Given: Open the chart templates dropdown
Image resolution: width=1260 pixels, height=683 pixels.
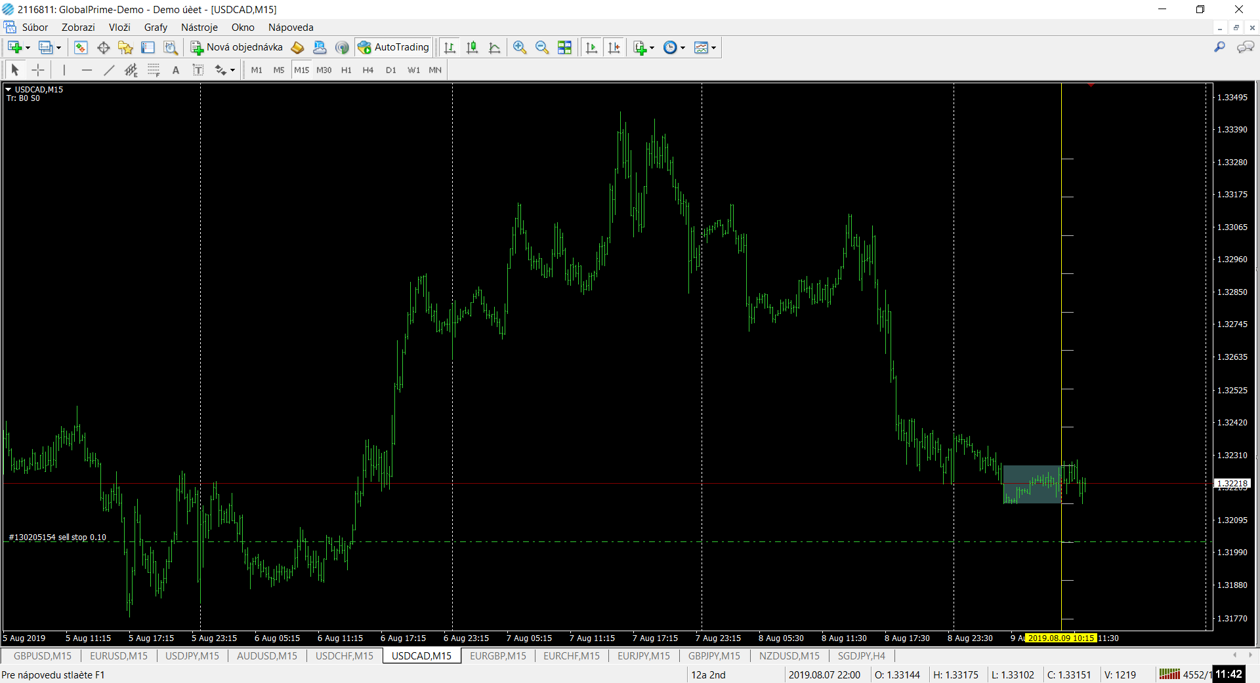Looking at the screenshot, I should pyautogui.click(x=713, y=48).
